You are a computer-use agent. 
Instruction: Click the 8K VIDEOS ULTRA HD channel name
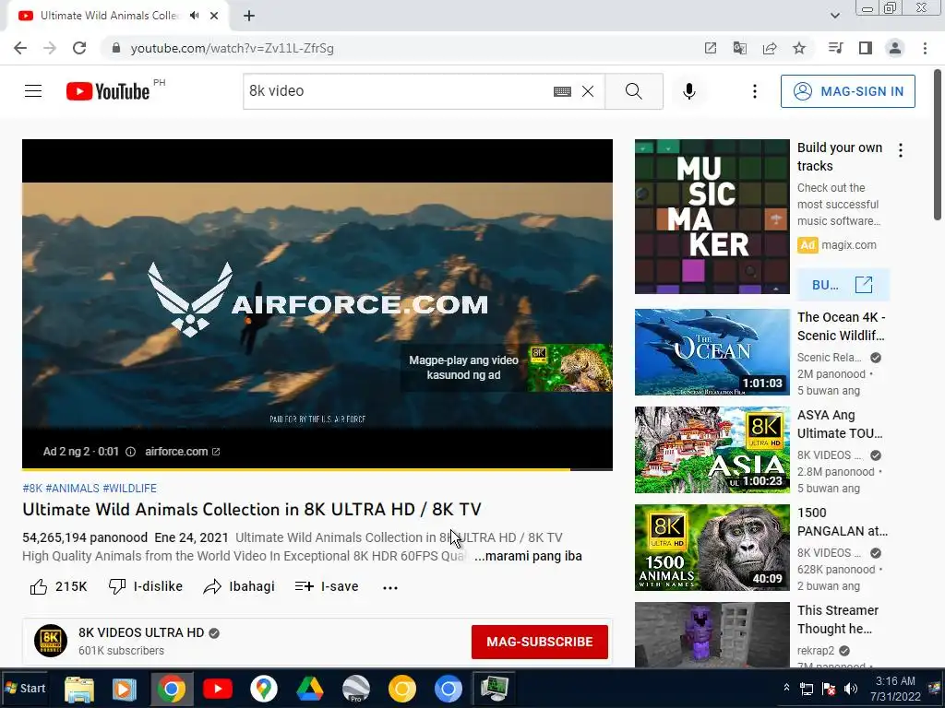pos(141,632)
